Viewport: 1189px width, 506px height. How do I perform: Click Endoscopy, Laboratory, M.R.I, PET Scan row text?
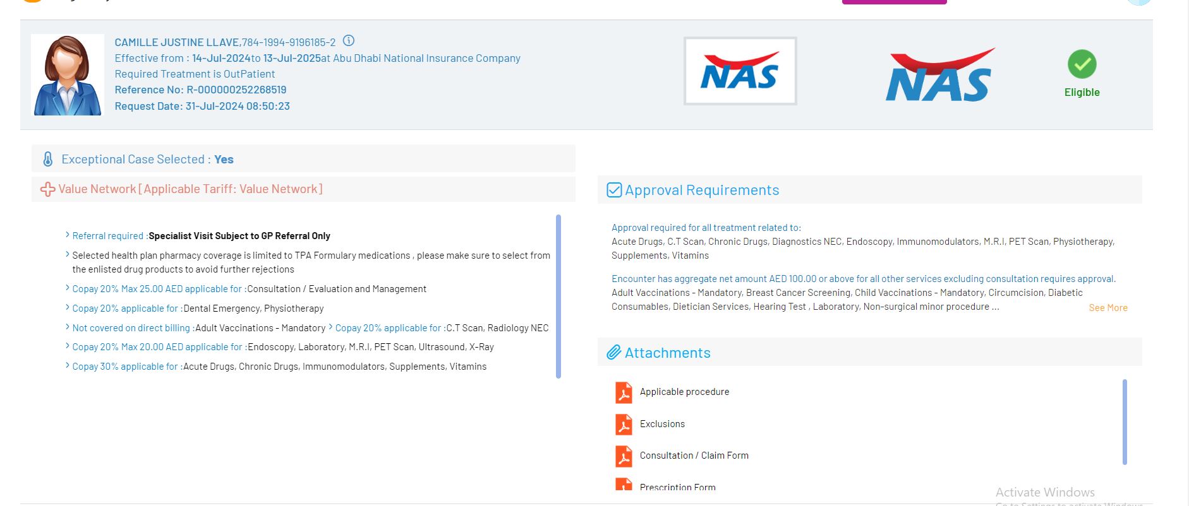pos(371,347)
